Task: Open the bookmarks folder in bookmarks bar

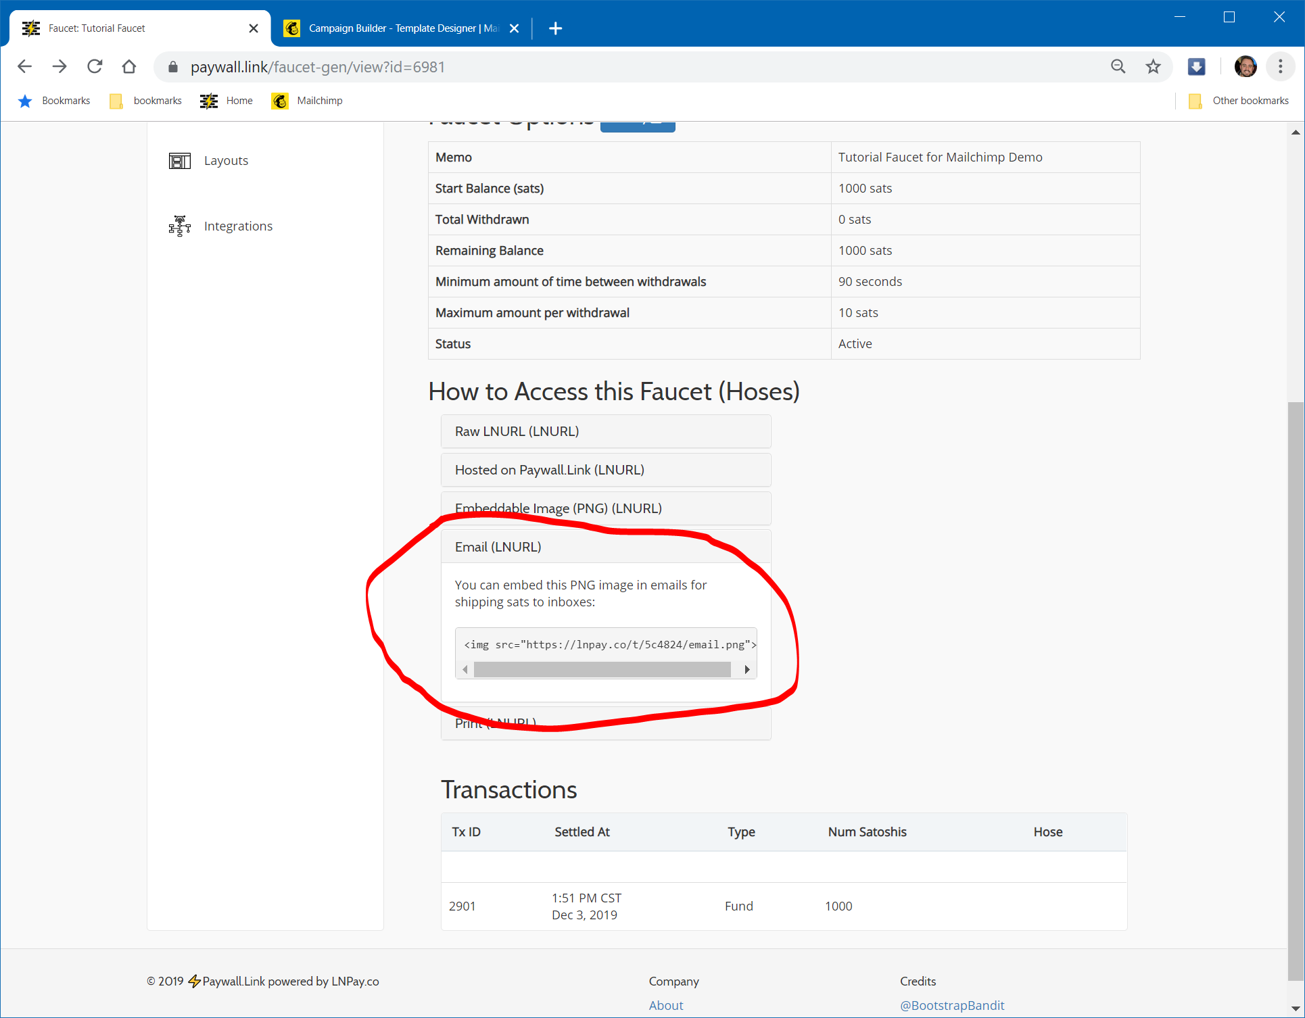Action: pyautogui.click(x=146, y=101)
